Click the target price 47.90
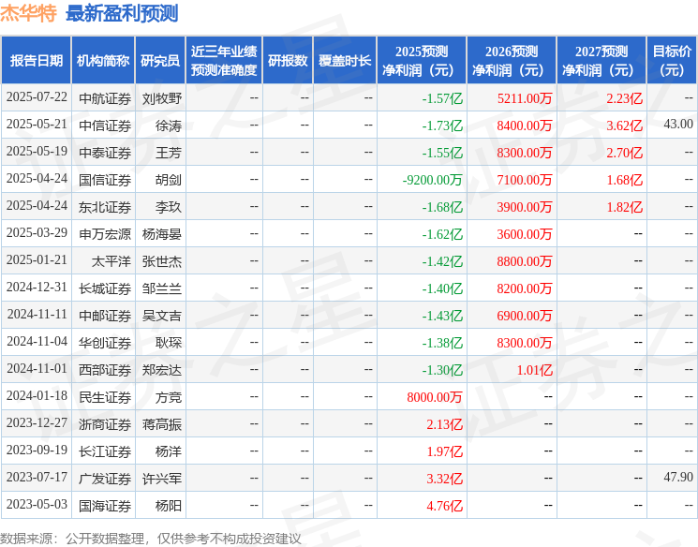This screenshot has width=698, height=547. [678, 477]
